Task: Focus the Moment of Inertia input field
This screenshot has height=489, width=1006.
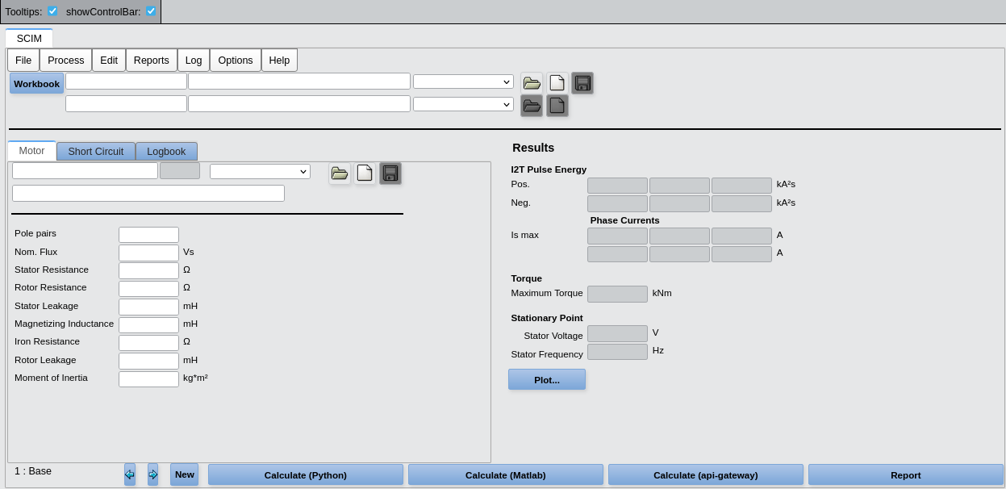Action: (148, 379)
